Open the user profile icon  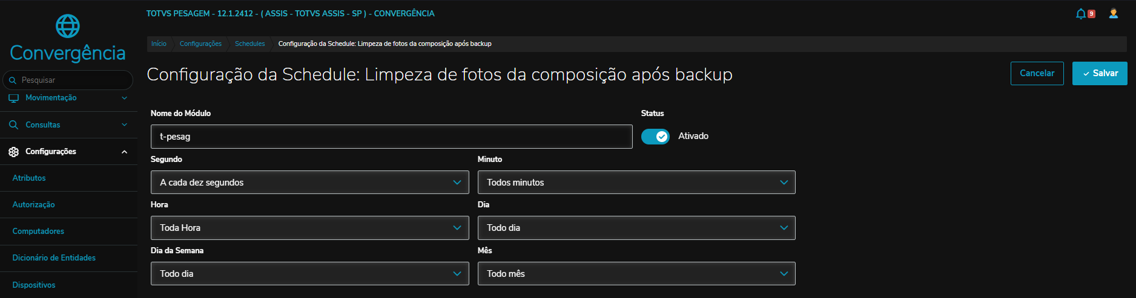tap(1113, 13)
